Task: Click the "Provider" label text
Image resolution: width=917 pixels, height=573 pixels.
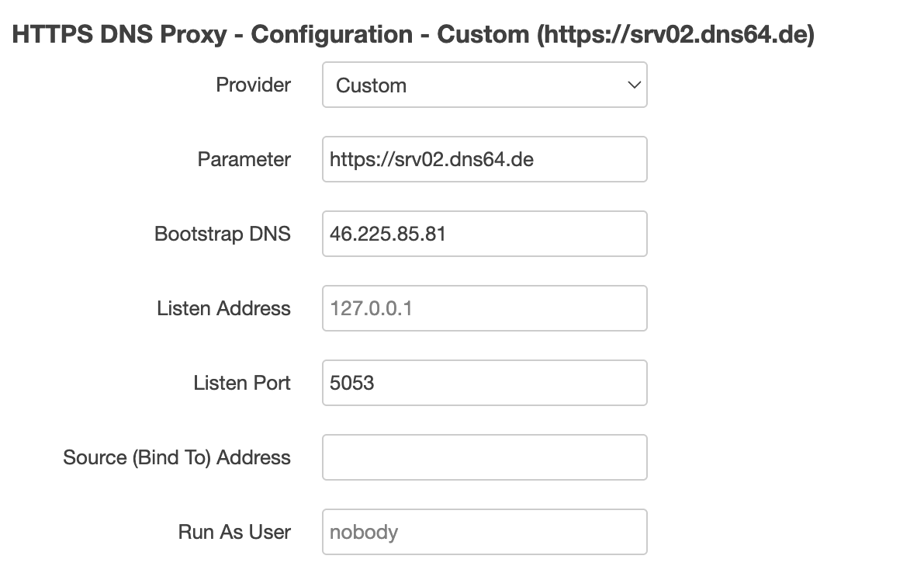Action: (253, 85)
